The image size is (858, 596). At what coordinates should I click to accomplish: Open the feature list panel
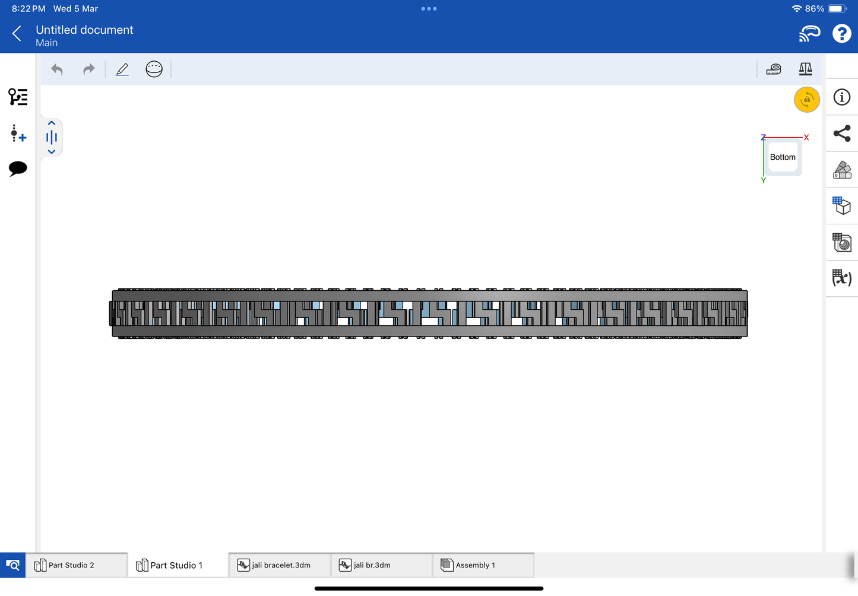click(18, 97)
